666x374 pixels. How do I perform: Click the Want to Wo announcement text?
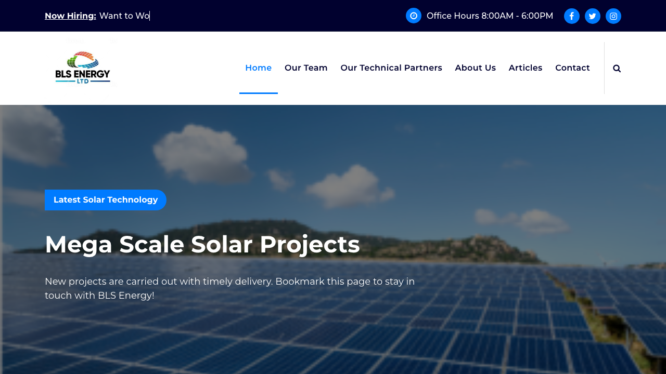[x=124, y=15]
